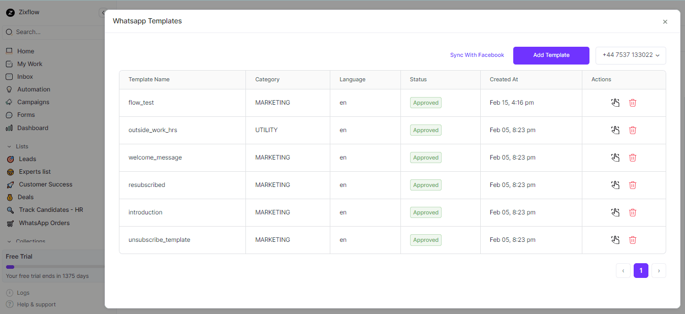Collapse the Lists section in sidebar
Image resolution: width=685 pixels, height=314 pixels.
9,146
